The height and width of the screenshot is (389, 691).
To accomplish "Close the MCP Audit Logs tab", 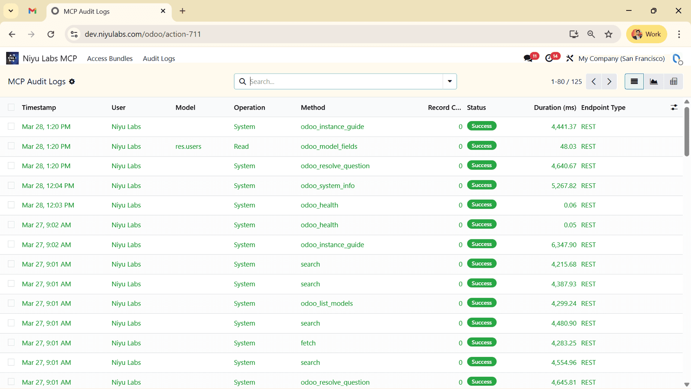I will [163, 11].
